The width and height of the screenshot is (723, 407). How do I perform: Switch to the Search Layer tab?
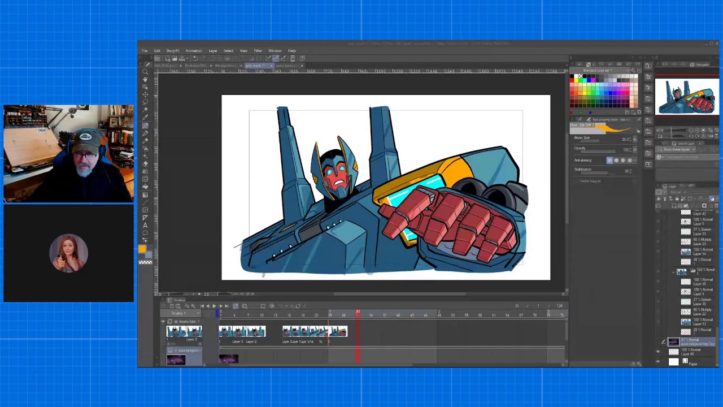click(684, 144)
